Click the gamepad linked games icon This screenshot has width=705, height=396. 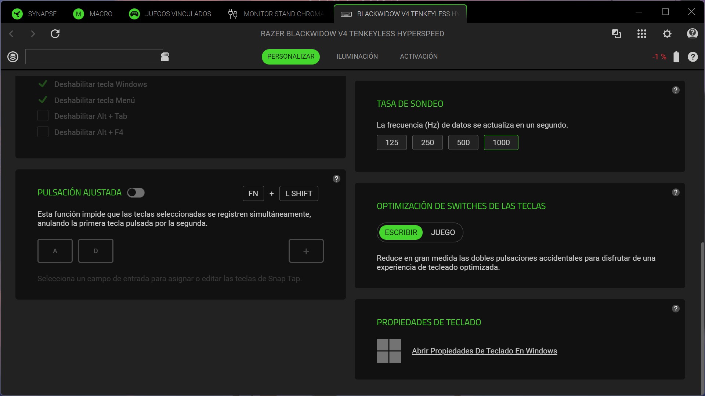click(x=134, y=14)
